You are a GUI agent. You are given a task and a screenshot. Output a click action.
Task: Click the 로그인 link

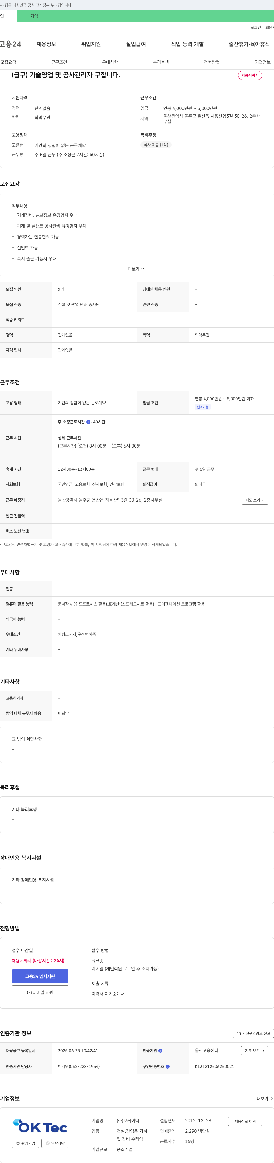point(255,27)
